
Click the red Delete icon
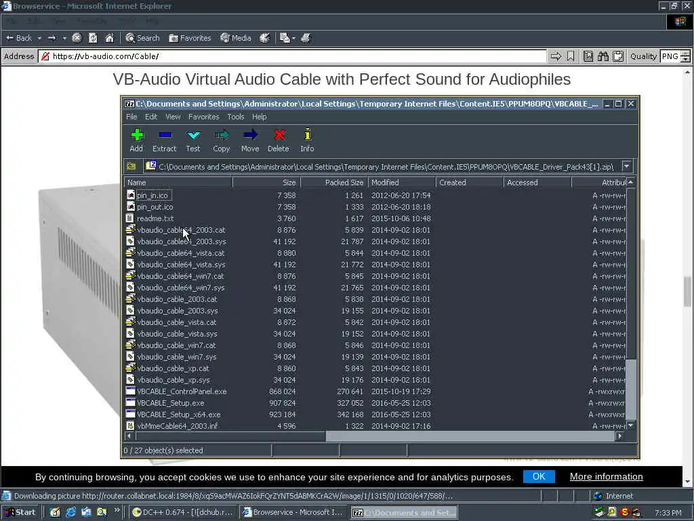pos(279,140)
